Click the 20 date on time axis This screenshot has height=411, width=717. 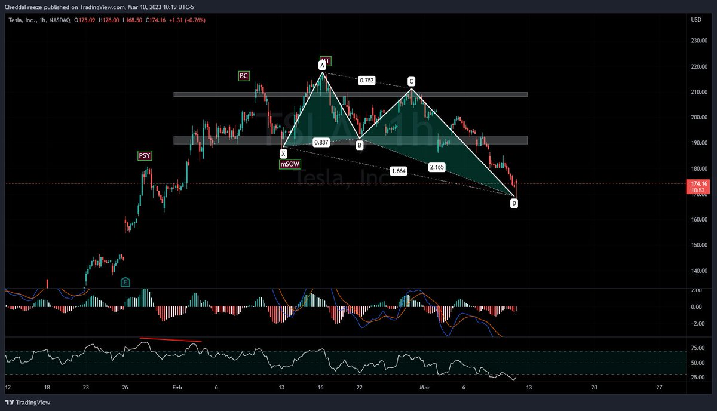(594, 388)
